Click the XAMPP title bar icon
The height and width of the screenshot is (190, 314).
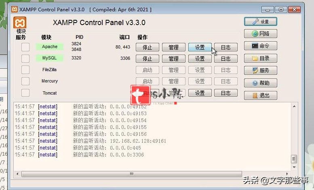[15, 9]
